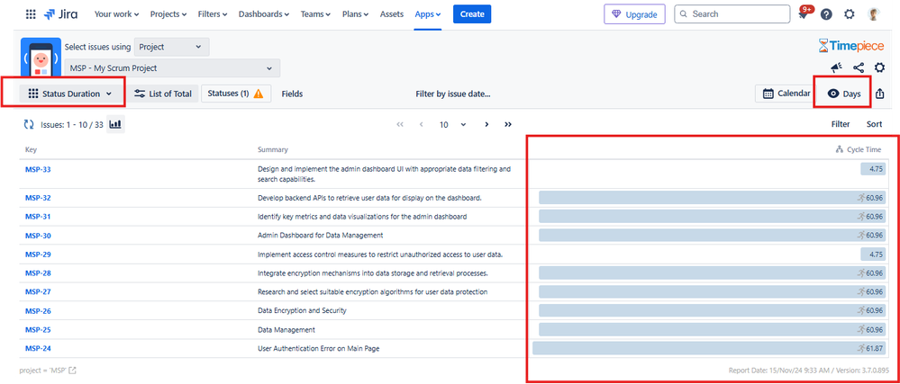
Task: Click in the Search field
Action: coord(732,14)
